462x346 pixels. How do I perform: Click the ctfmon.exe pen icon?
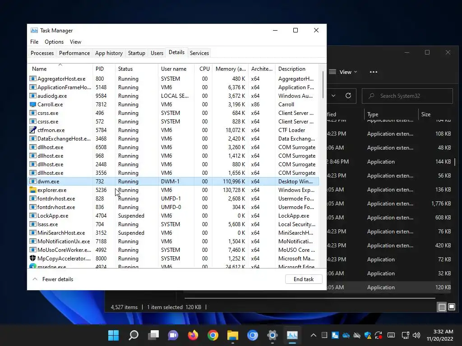click(32, 130)
